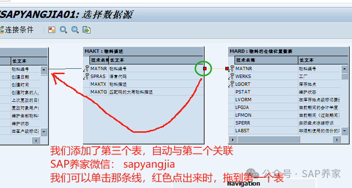Select 语言代码 text in MAKT table
Image resolution: width=352 pixels, height=188 pixels.
tap(118, 77)
